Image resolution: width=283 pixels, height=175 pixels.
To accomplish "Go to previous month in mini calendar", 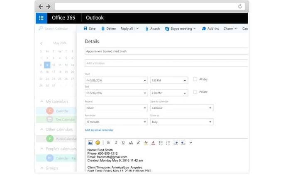I will pyautogui.click(x=41, y=43).
